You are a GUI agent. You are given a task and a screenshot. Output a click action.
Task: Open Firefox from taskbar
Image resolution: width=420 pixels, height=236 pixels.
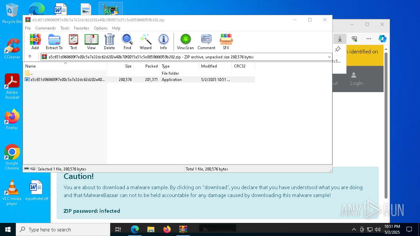(x=167, y=229)
